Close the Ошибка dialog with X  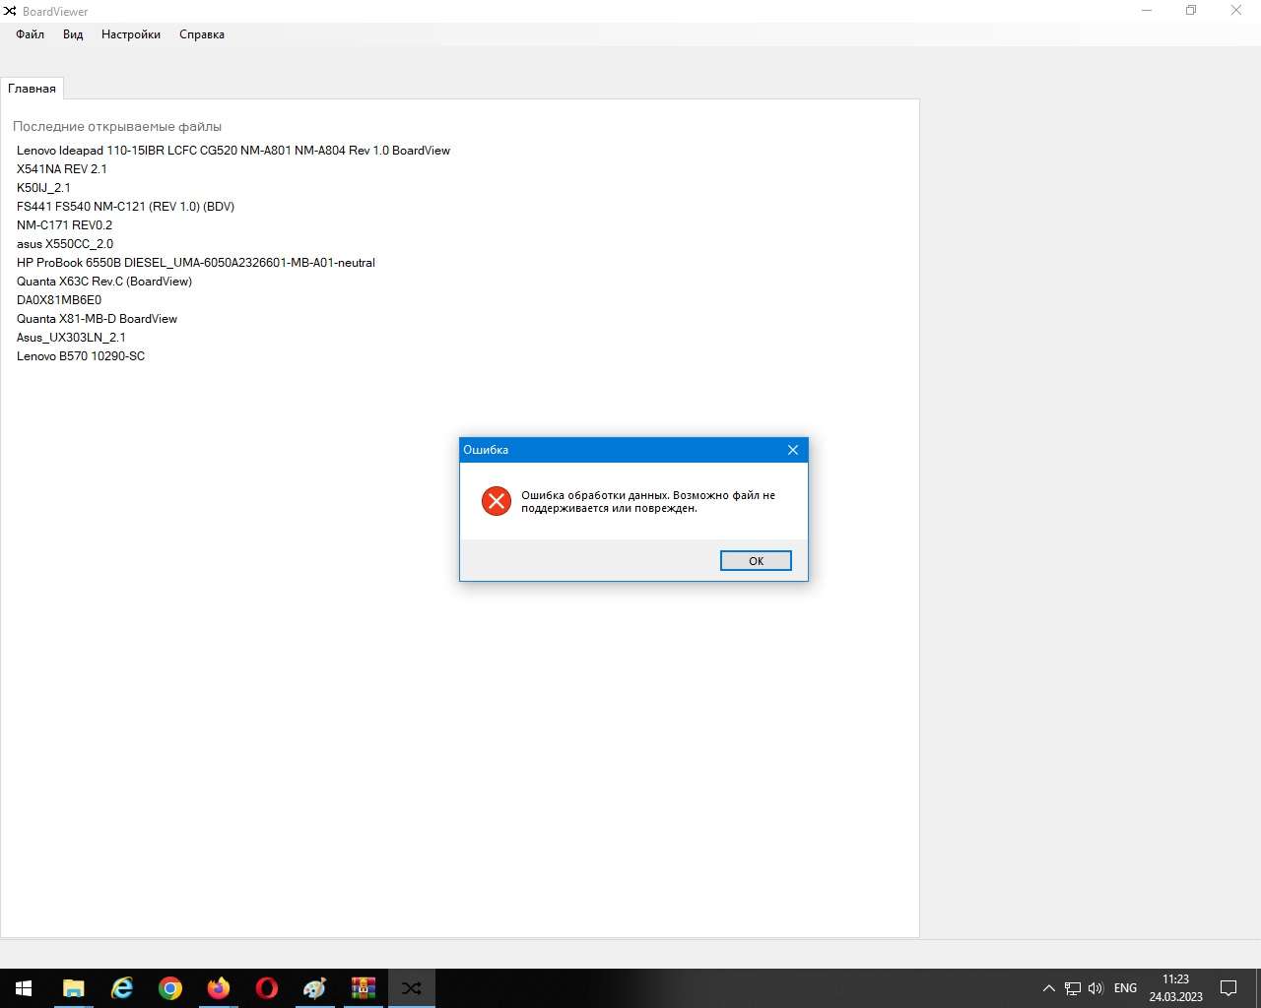[793, 450]
